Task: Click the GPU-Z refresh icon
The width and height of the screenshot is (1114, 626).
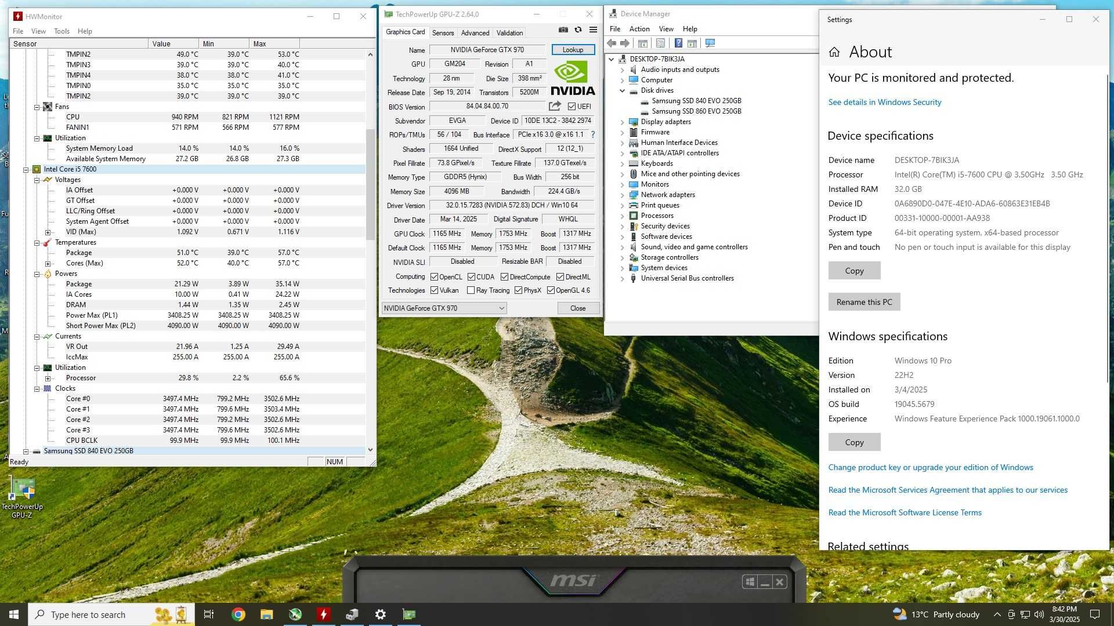Action: point(578,30)
